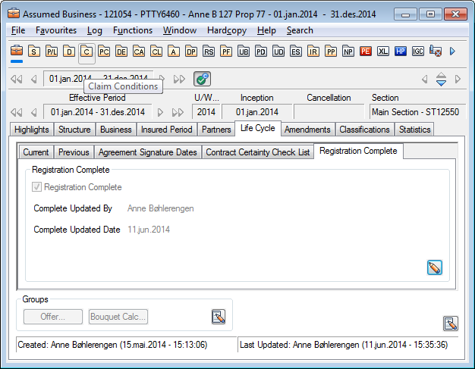
Task: Open the PF toolbar icon
Action: (226, 52)
